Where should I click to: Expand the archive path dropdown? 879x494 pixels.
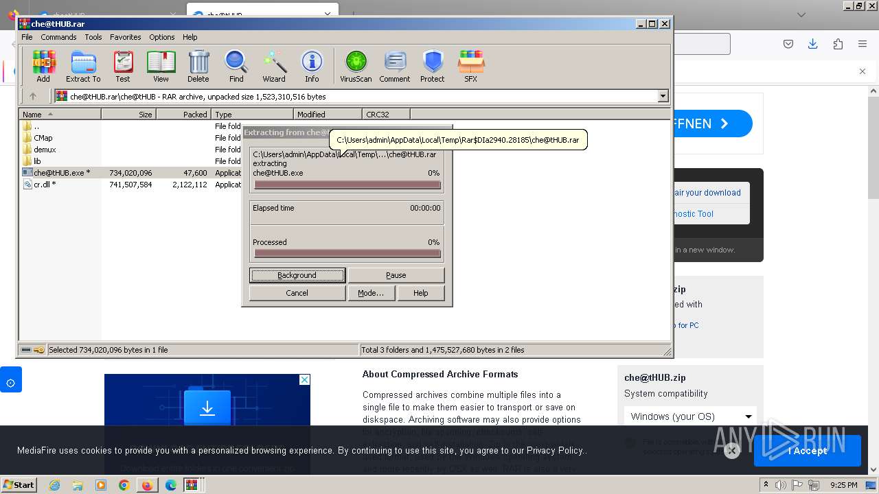tap(663, 97)
